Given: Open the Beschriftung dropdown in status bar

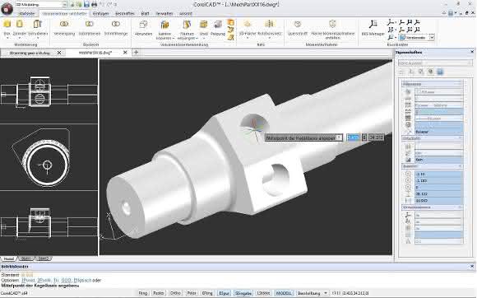Looking at the screenshot, I should click(325, 293).
